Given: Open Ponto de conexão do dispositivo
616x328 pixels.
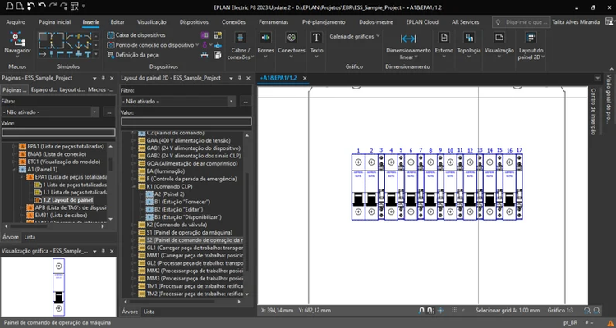Looking at the screenshot, I should click(154, 45).
